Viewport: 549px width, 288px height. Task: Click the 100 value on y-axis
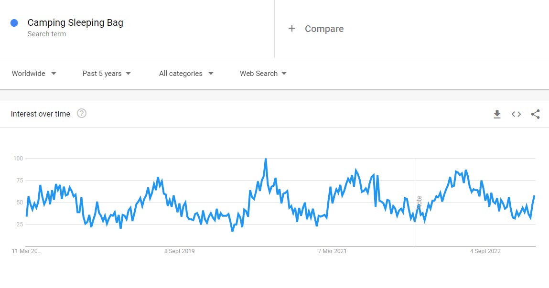pyautogui.click(x=18, y=158)
